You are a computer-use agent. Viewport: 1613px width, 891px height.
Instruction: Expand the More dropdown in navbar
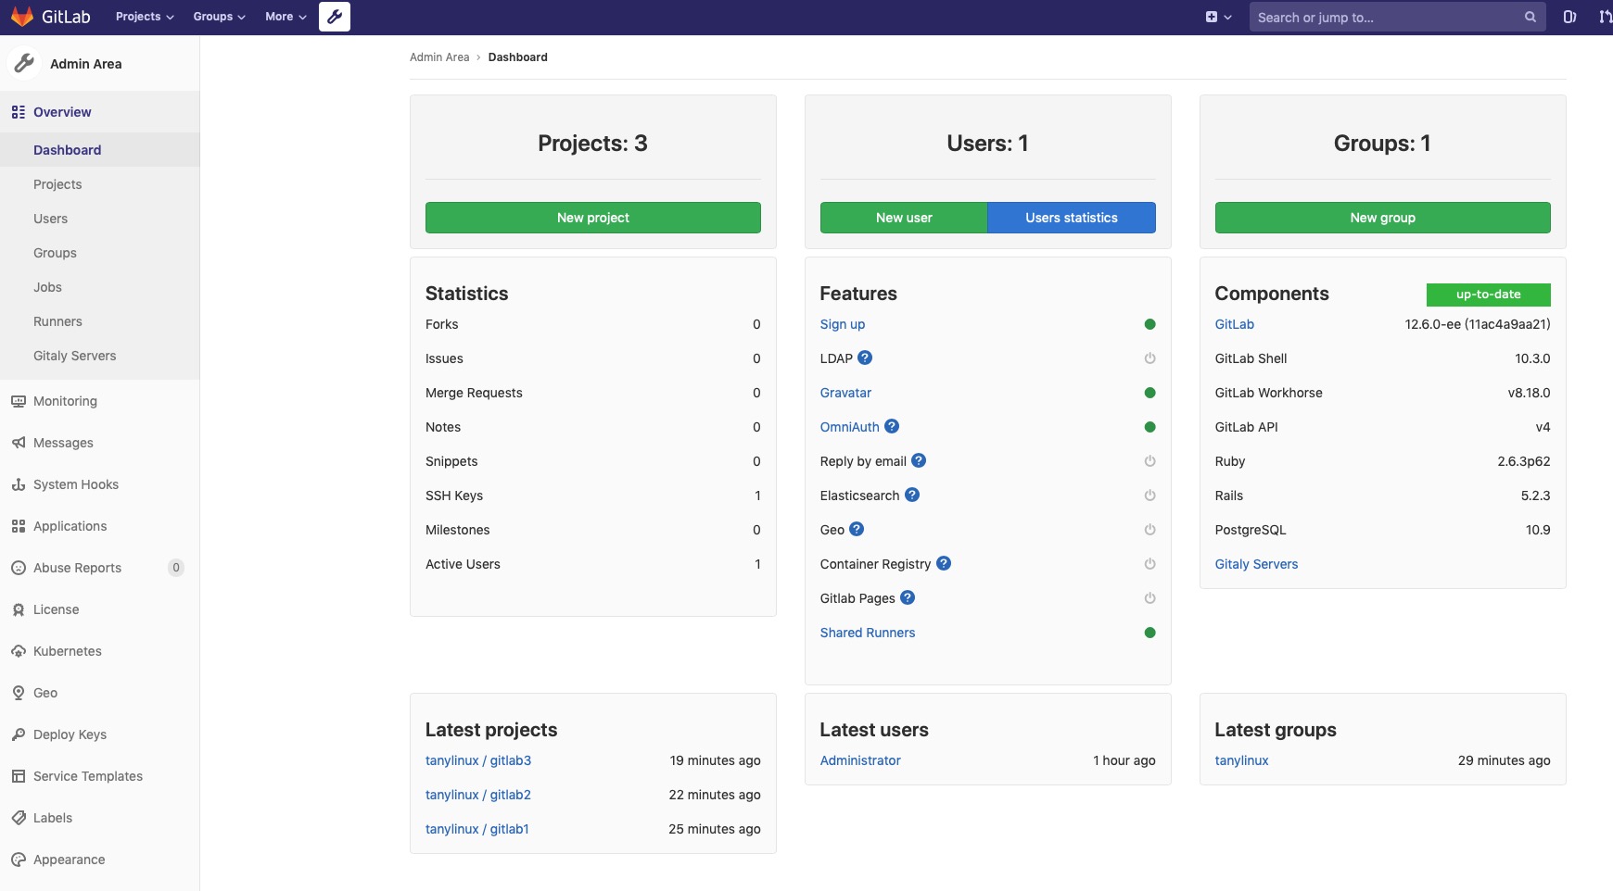[286, 17]
